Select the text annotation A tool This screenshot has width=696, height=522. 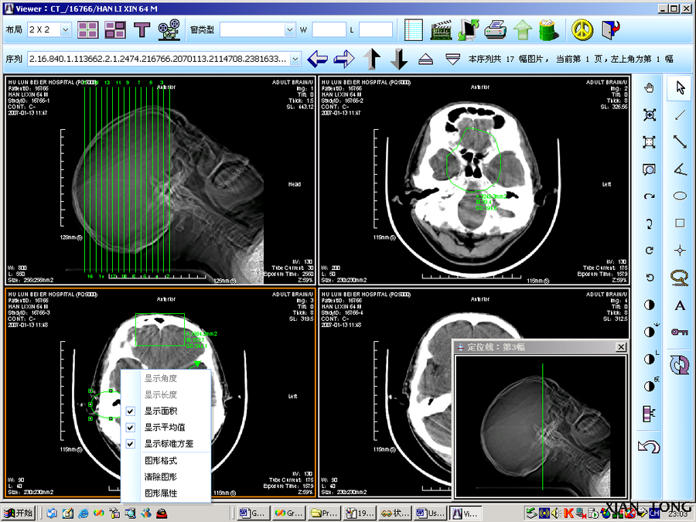point(680,305)
